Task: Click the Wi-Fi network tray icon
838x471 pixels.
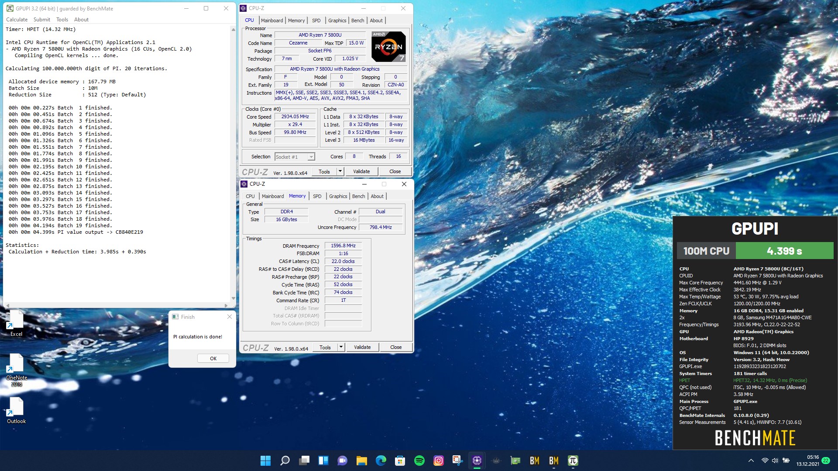Action: [x=765, y=461]
